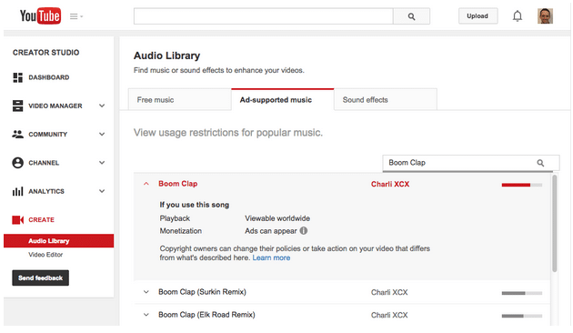Click the Boom Clap (Elk Road Remix) title
Image resolution: width=573 pixels, height=333 pixels.
[x=206, y=315]
